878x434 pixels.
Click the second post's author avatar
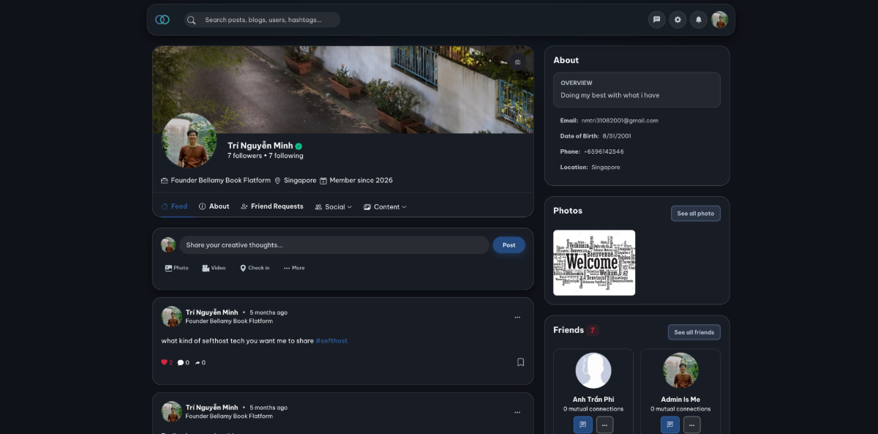172,411
